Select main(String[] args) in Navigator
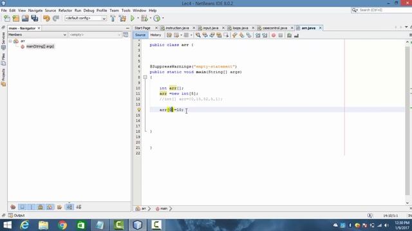 [x=40, y=47]
